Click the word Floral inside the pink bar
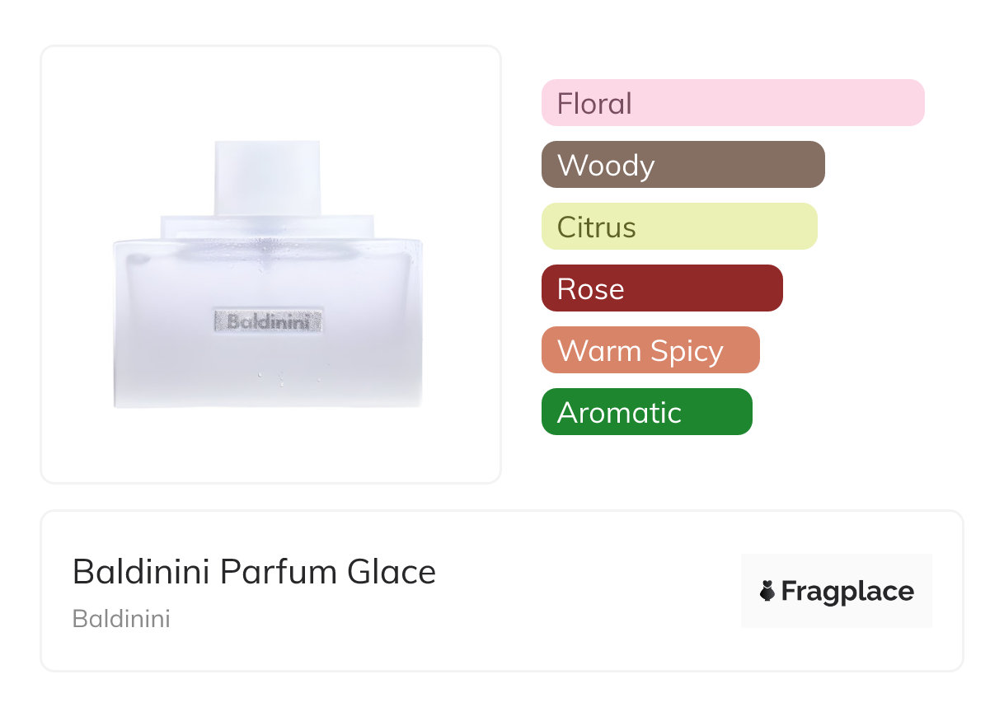 (594, 104)
